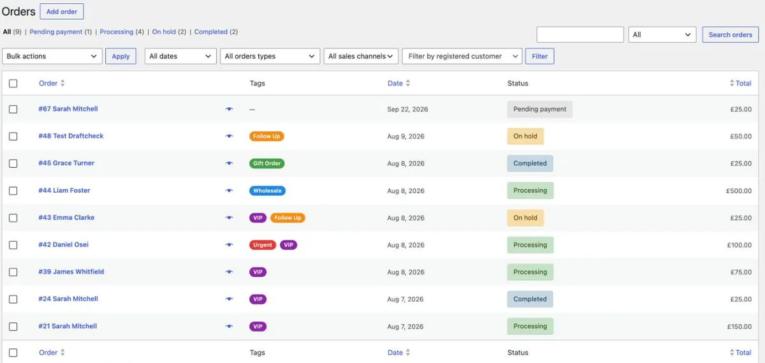
Task: Select order #39 checkbox
Action: tap(13, 272)
